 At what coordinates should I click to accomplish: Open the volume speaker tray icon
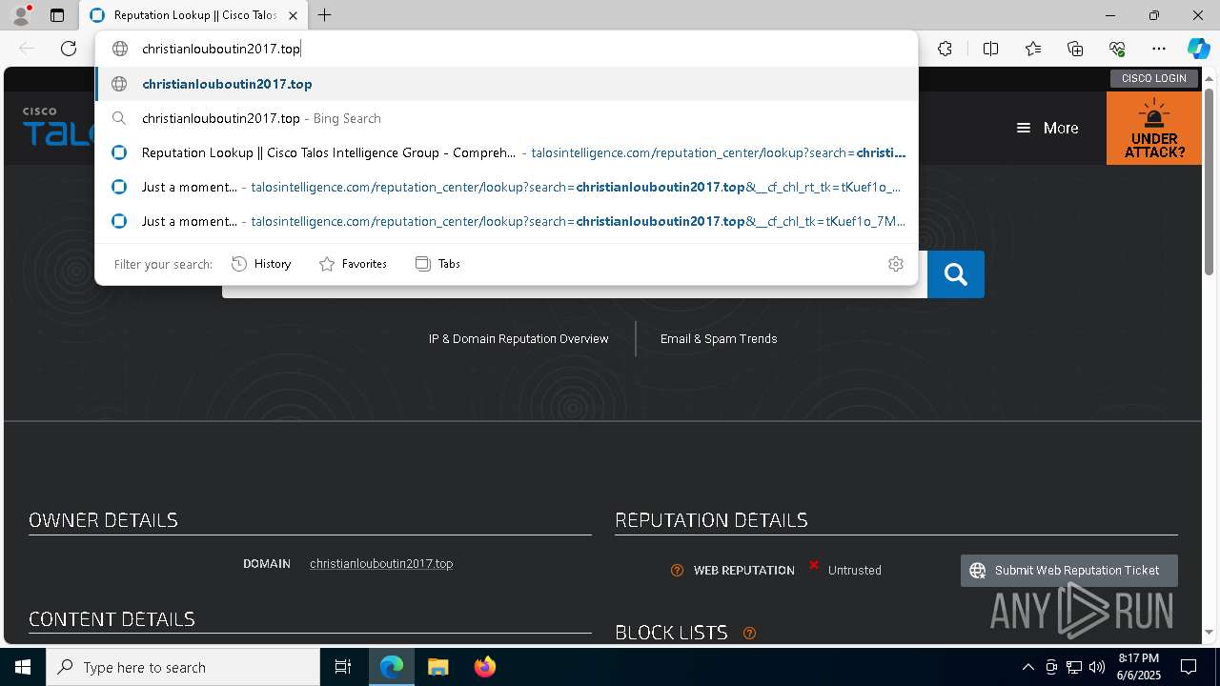tap(1096, 667)
